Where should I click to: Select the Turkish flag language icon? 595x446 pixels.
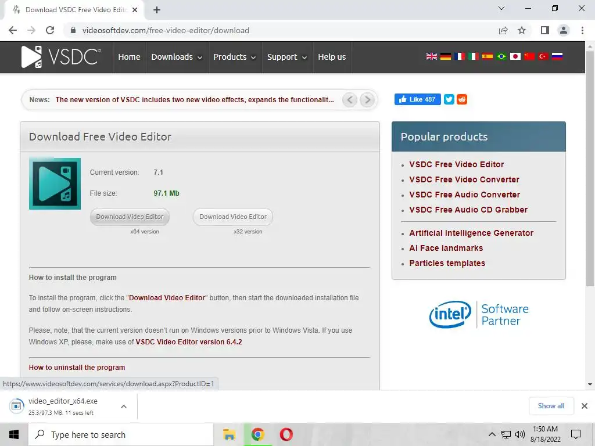(x=543, y=56)
